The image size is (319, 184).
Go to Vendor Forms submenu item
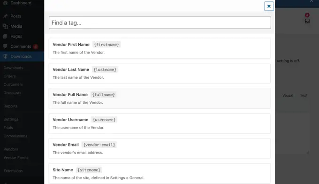click(x=16, y=158)
